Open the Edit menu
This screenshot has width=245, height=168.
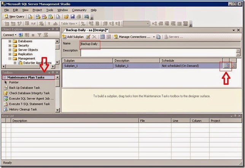pyautogui.click(x=15, y=10)
